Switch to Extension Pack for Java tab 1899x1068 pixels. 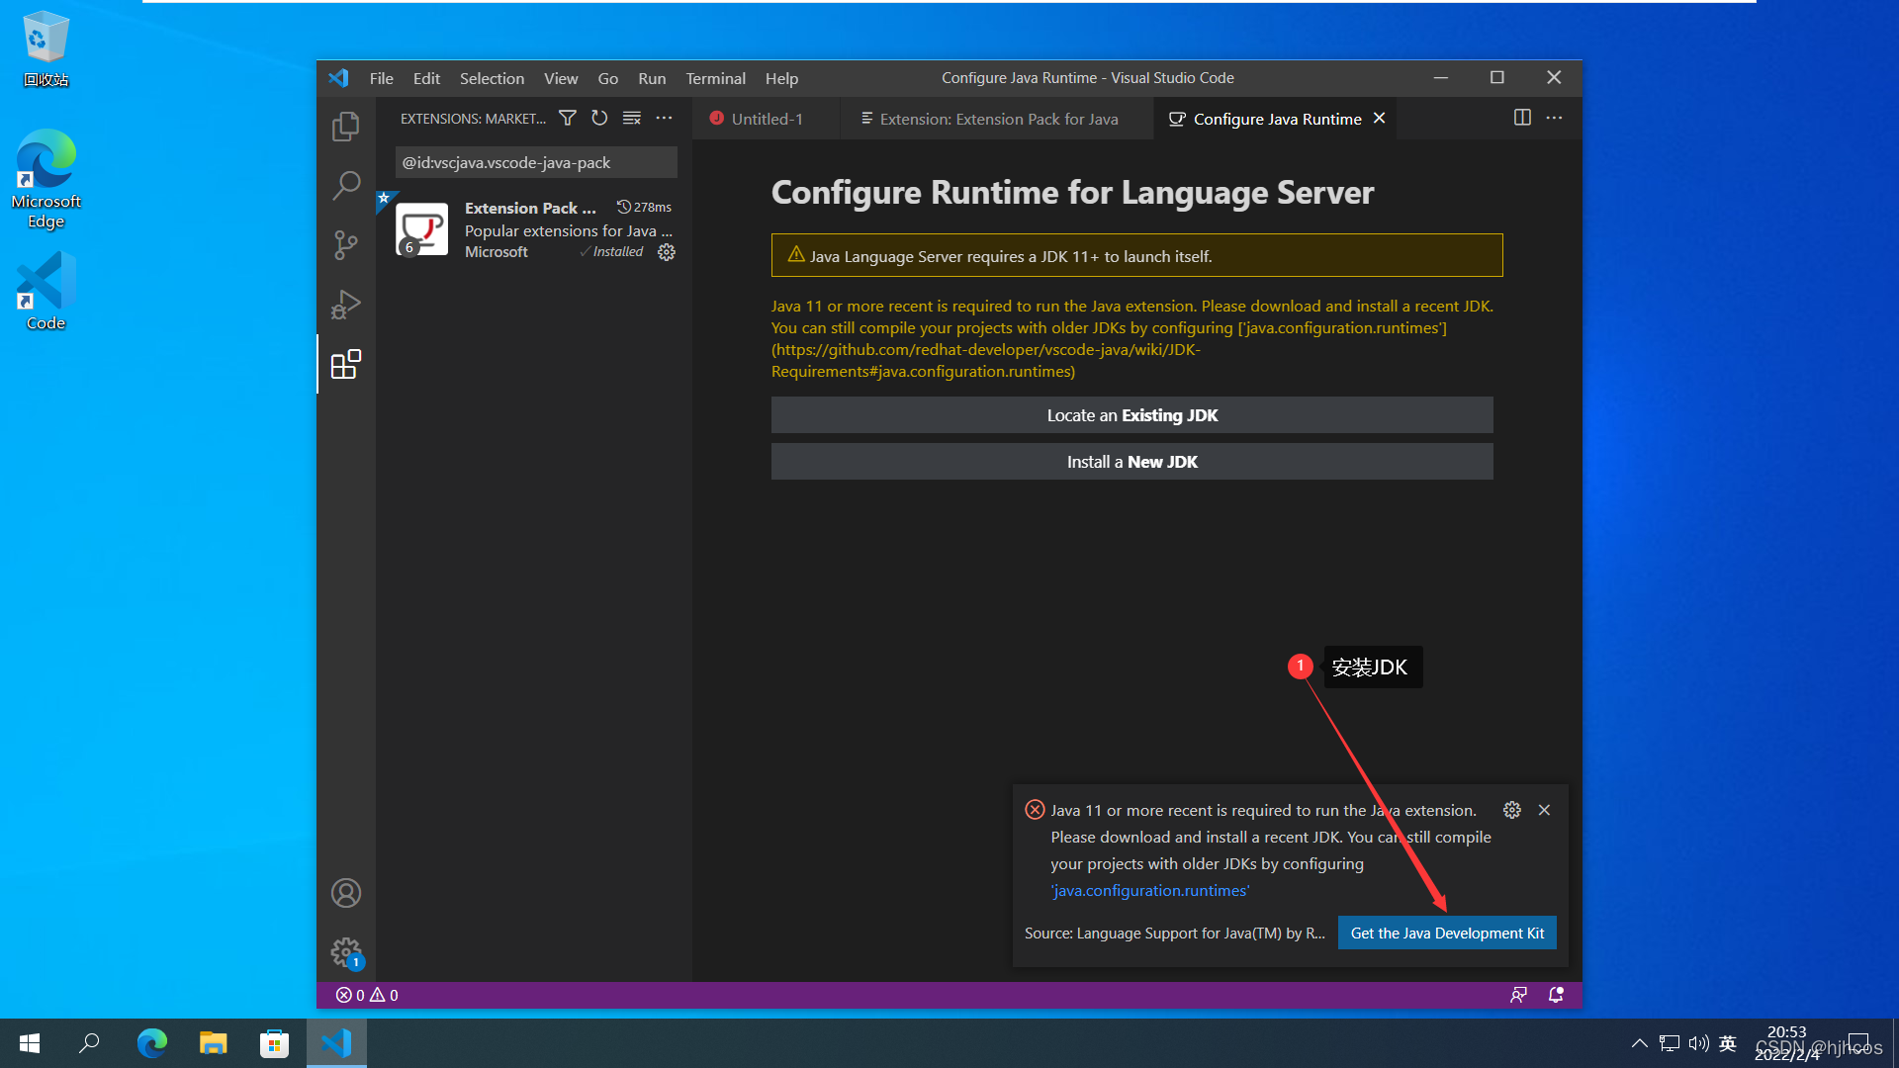pyautogui.click(x=997, y=119)
